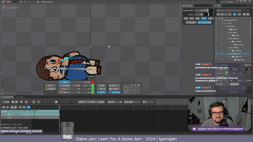Enable Offset key mode in dopesheet

coord(91,102)
